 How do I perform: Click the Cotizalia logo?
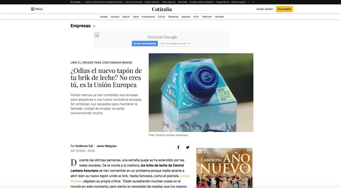click(x=162, y=9)
